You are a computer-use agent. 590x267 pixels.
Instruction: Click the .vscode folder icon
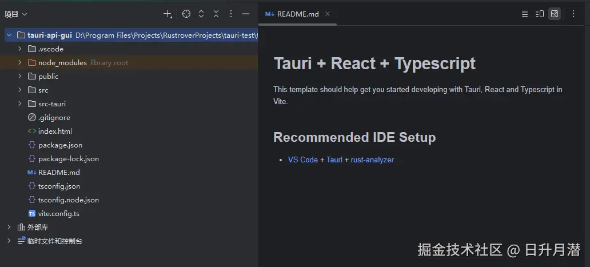(32, 49)
